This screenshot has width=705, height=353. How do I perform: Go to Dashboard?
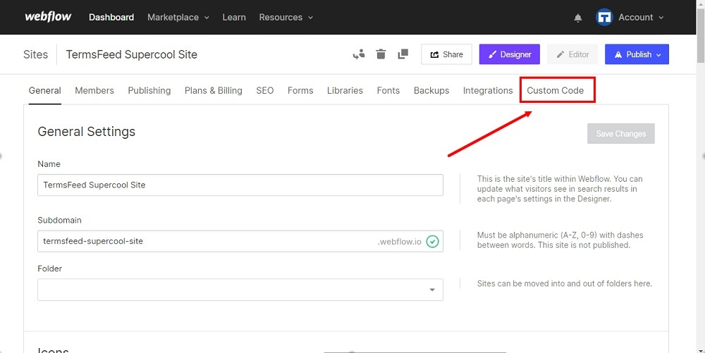[x=111, y=17]
